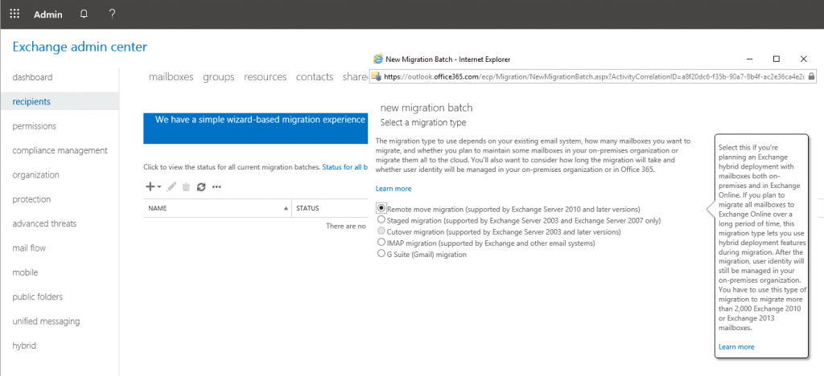Open the dashboard section
Image resolution: width=824 pixels, height=376 pixels.
pos(32,77)
